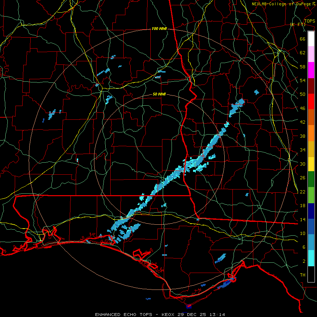Click the legend value "66"

303,39
